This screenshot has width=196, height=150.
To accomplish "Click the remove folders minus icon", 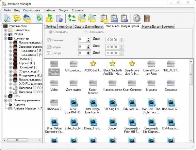I will (92, 19).
